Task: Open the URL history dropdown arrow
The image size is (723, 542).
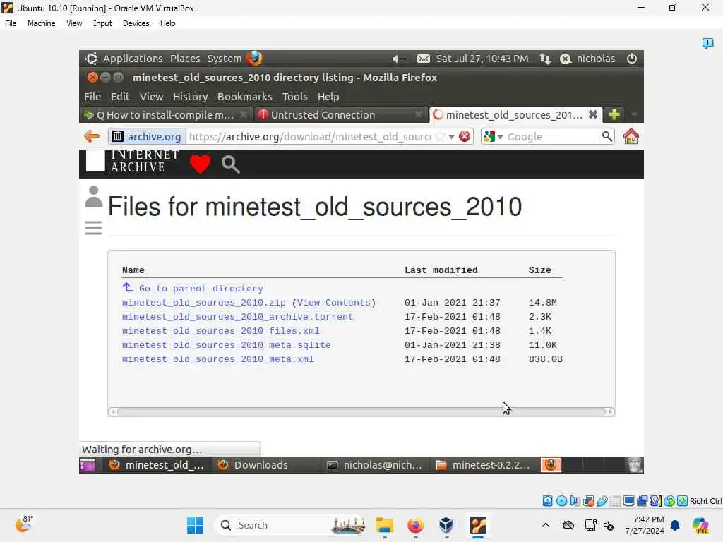Action: coord(451,137)
